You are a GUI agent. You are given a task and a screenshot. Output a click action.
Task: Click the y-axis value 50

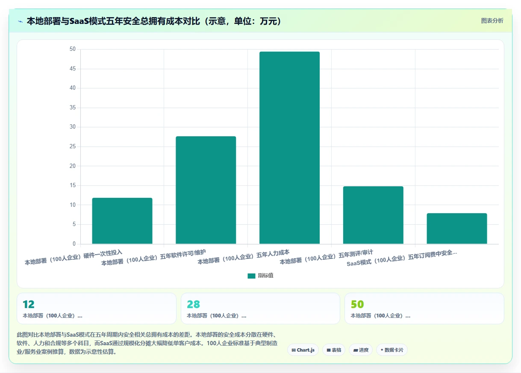click(x=72, y=49)
